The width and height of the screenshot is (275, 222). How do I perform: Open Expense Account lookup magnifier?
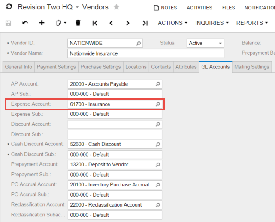[x=158, y=104]
